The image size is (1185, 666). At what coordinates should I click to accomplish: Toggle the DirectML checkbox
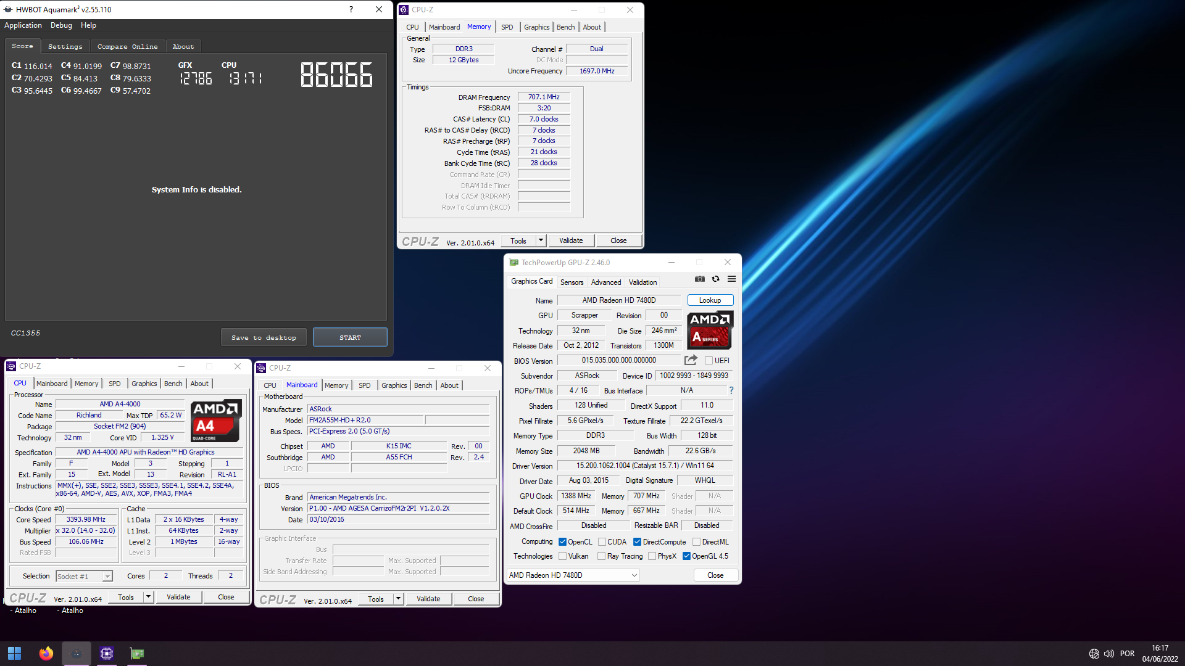[x=696, y=542]
